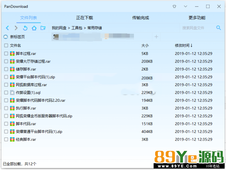
Task: Check the box for 荣耀大厅存储过程.rar
Action: (x=6, y=61)
